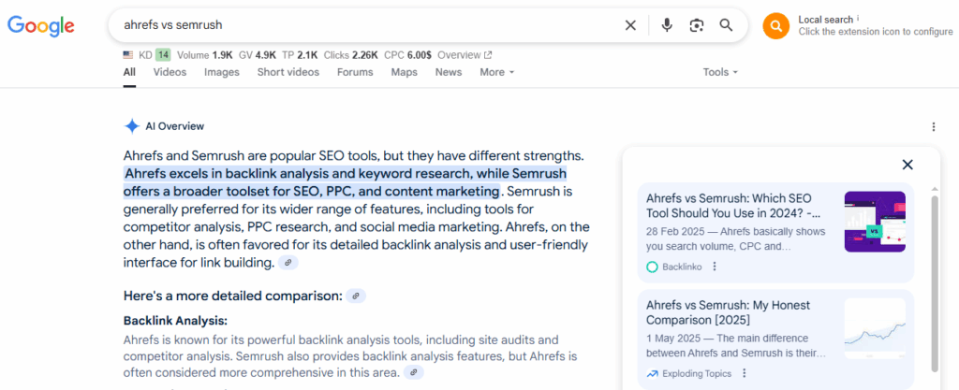Click the 'Backlink Analysis:' heading
The image size is (959, 390).
click(175, 321)
